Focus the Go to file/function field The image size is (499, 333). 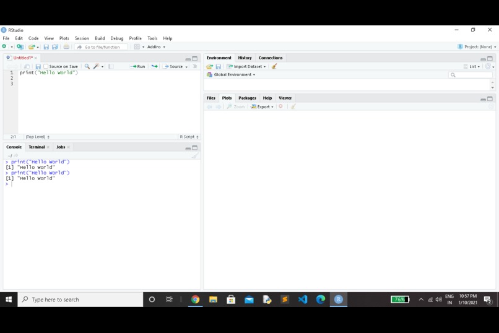pyautogui.click(x=102, y=47)
